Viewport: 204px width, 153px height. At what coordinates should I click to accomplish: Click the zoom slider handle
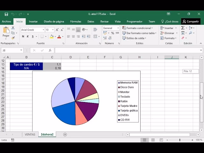pos(180,140)
